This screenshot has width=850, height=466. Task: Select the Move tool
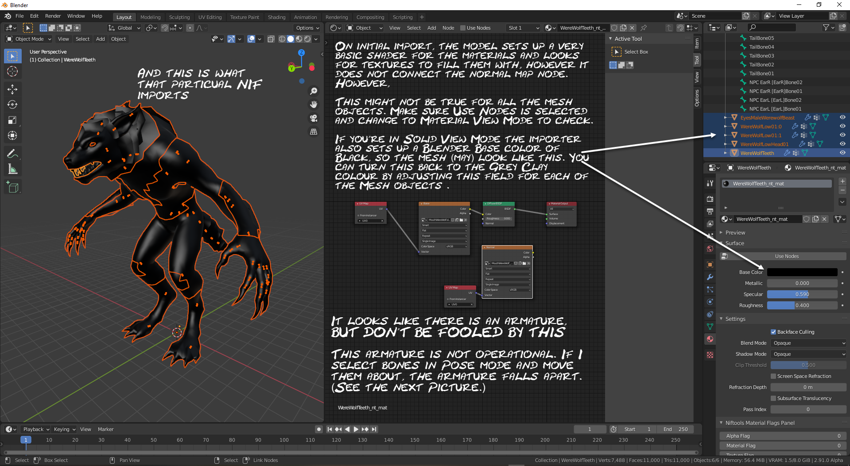tap(12, 89)
